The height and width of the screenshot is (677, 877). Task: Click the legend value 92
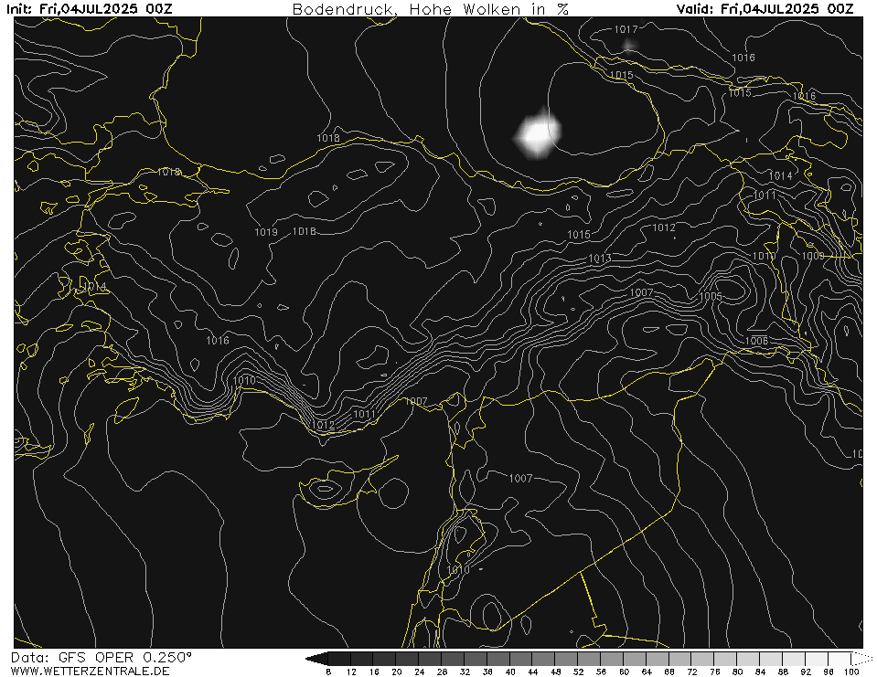(806, 672)
